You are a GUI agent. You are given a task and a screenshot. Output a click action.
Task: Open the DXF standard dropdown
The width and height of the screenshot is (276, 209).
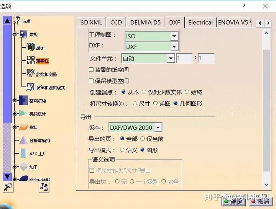(x=174, y=47)
